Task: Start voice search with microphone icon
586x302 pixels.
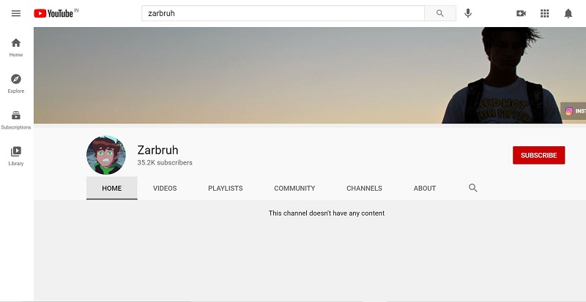Action: click(468, 13)
